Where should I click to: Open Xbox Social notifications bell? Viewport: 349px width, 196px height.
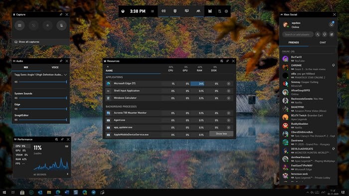point(332,24)
